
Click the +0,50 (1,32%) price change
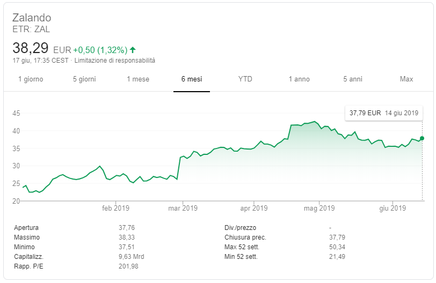pos(100,50)
